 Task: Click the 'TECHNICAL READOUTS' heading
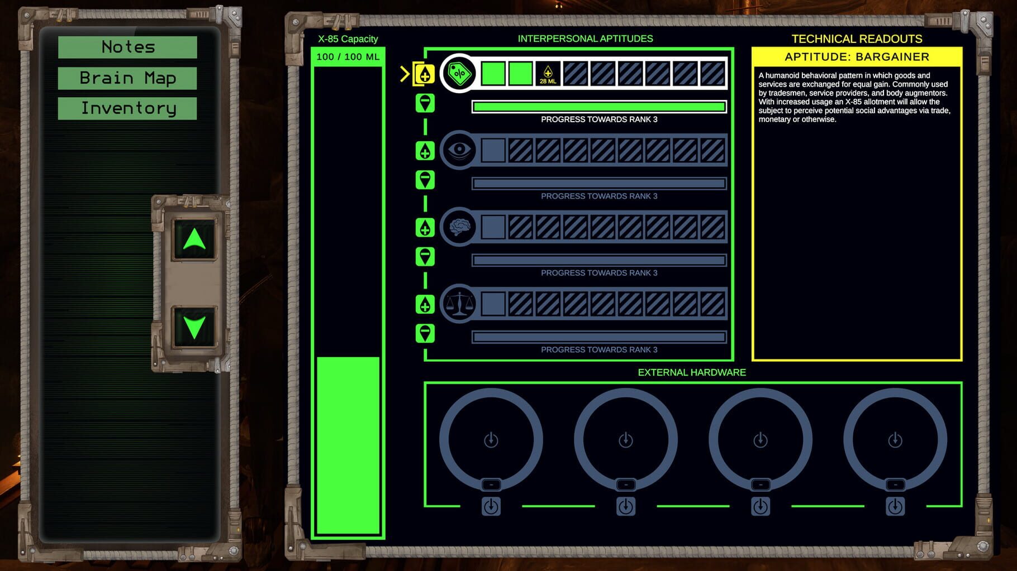[857, 39]
